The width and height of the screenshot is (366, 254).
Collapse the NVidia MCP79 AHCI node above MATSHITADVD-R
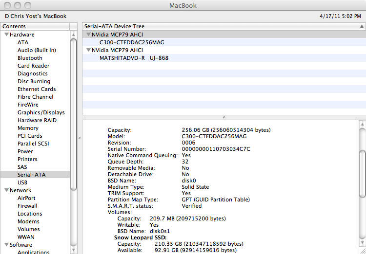(88, 50)
